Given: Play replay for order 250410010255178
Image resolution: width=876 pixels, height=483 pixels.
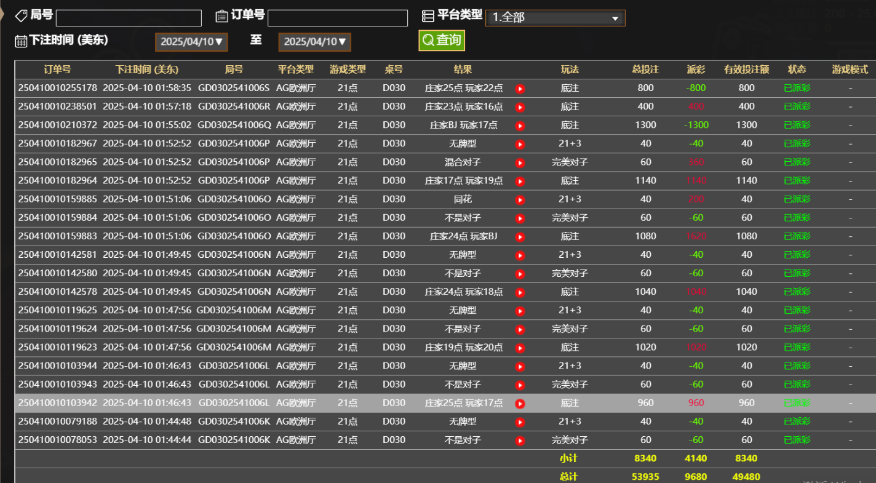Looking at the screenshot, I should (x=520, y=89).
